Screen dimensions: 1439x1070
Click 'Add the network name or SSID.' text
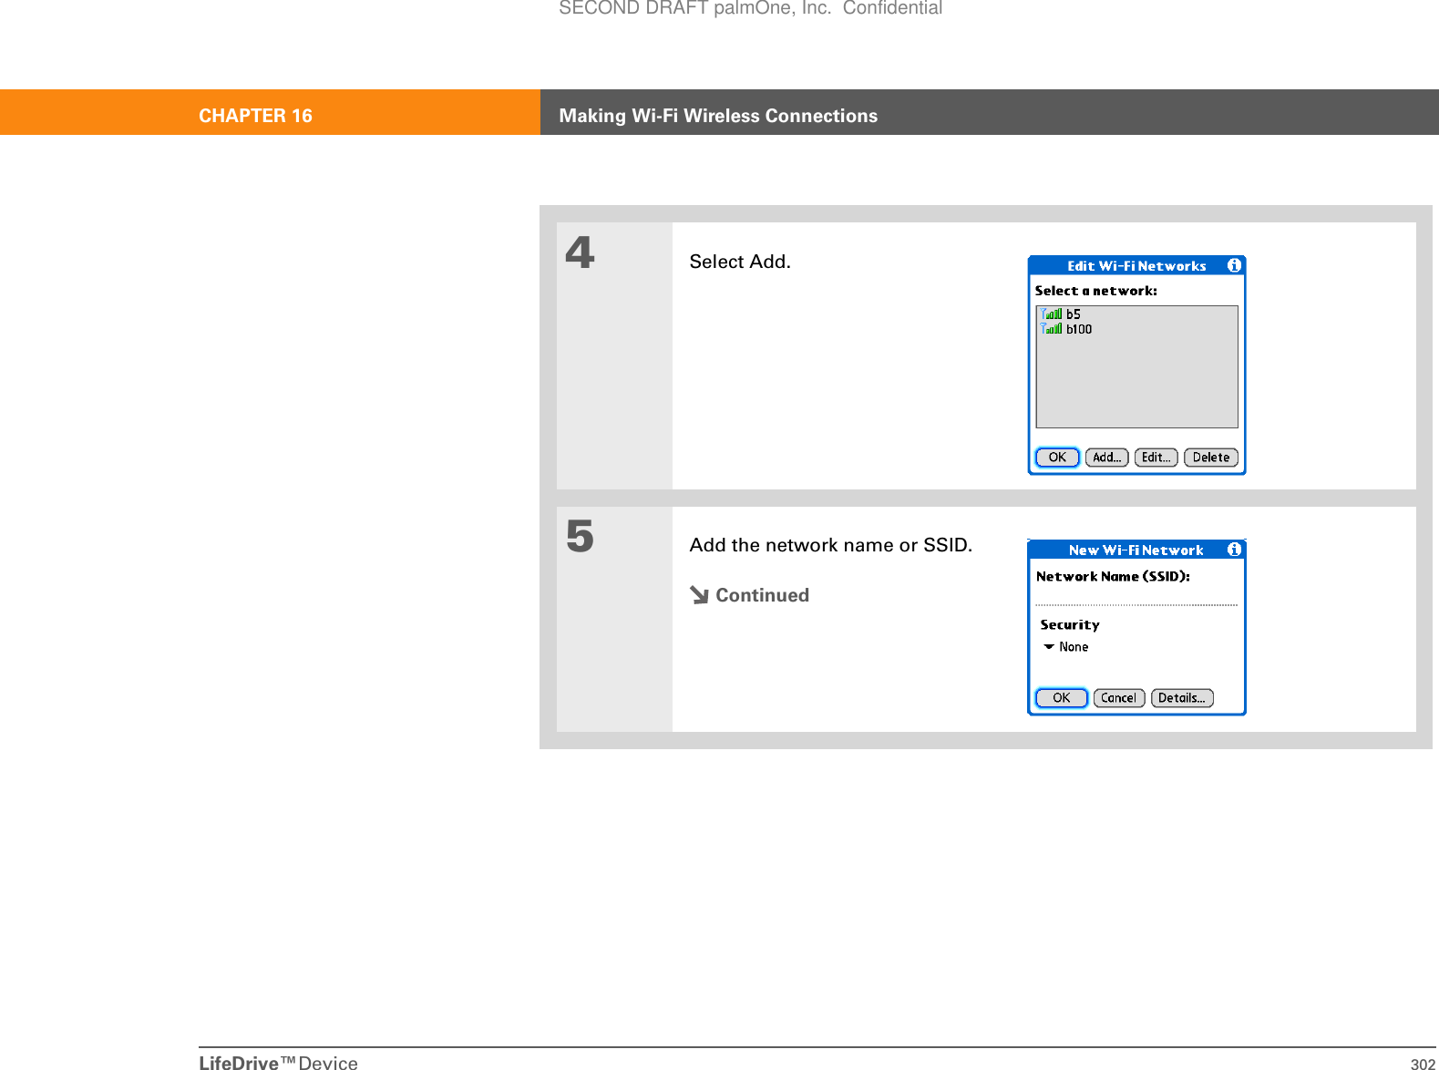[x=831, y=545]
